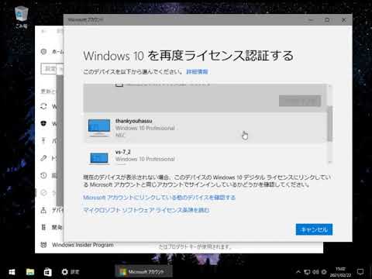
Task: Open the Recycle Bin desktop icon
Action: click(21, 17)
